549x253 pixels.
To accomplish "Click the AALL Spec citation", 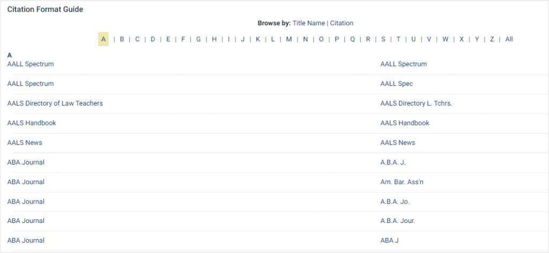I will tap(397, 84).
